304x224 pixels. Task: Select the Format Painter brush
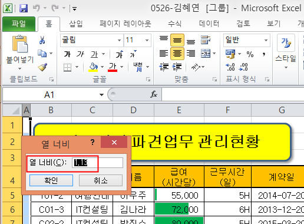(x=42, y=67)
